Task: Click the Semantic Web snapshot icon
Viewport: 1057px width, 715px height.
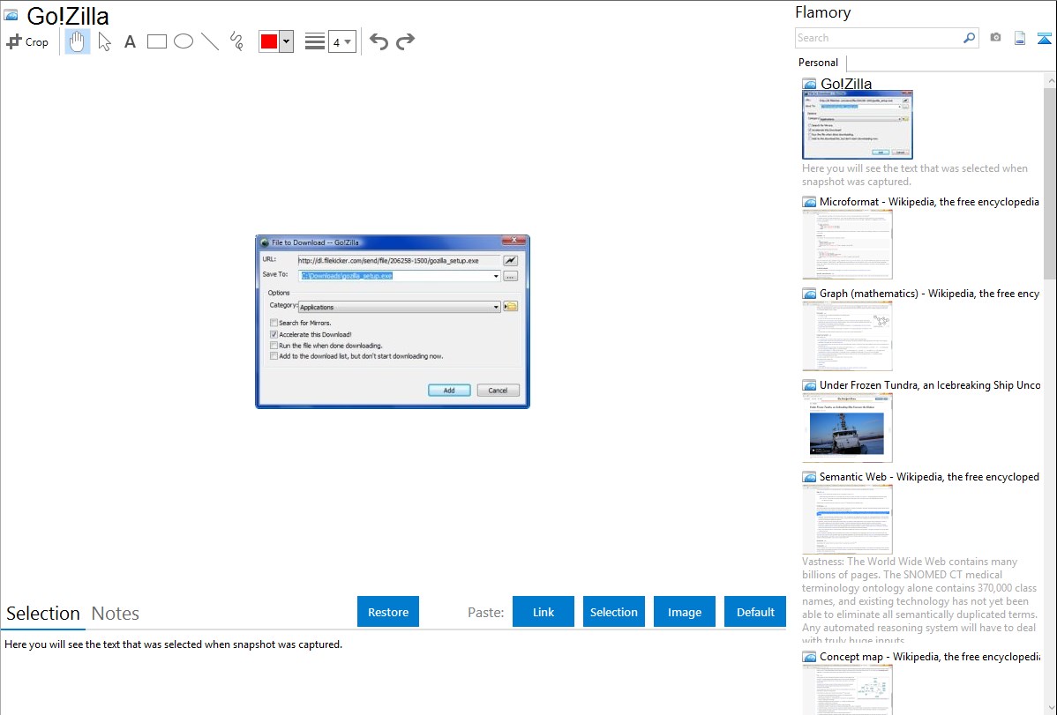Action: pyautogui.click(x=809, y=477)
